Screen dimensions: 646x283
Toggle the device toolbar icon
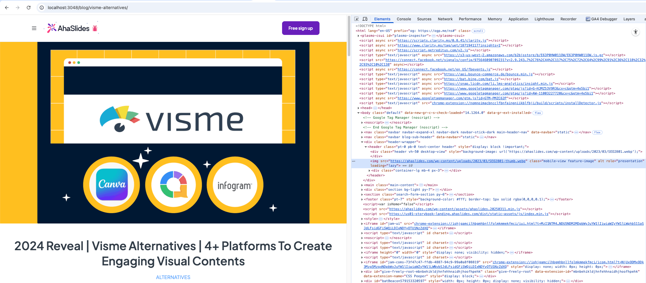pos(365,19)
